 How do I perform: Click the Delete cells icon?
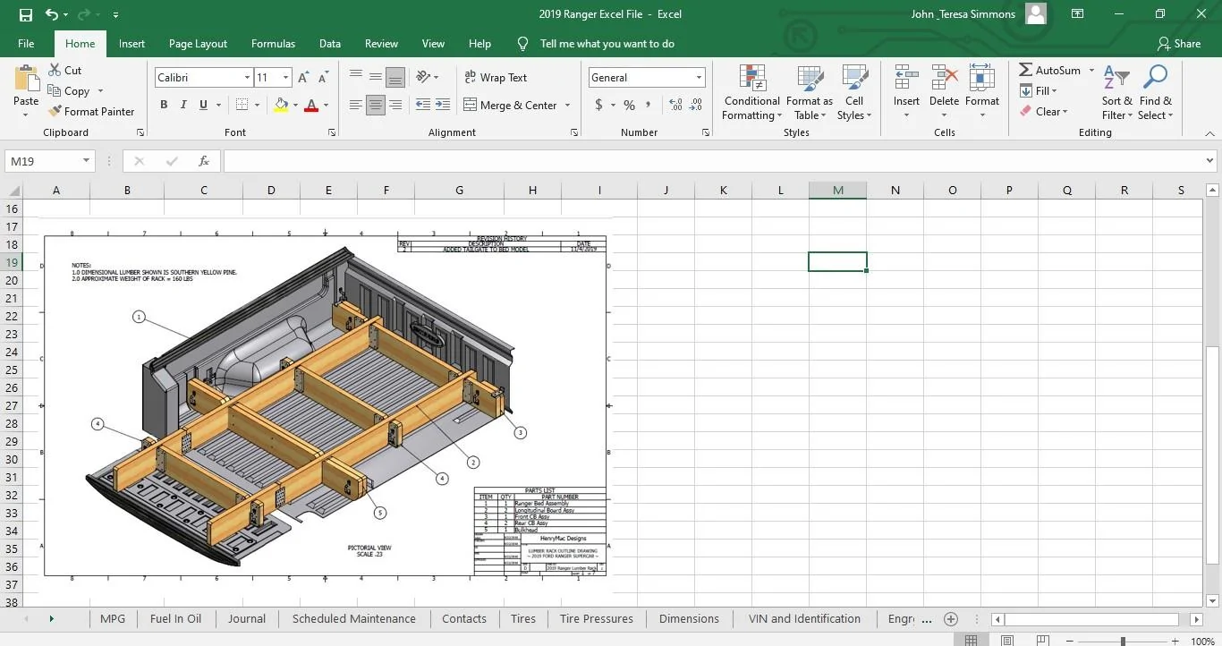click(944, 78)
